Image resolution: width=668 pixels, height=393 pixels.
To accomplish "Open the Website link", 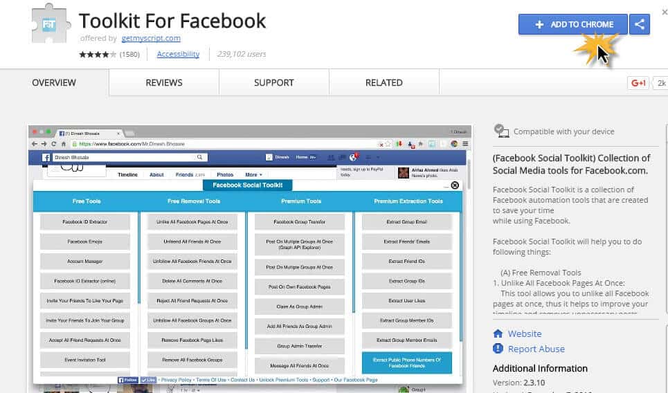I will pos(525,333).
